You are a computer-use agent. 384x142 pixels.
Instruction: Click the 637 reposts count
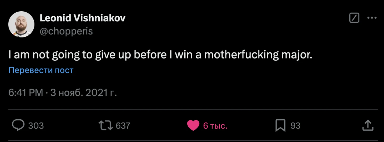pos(123,126)
